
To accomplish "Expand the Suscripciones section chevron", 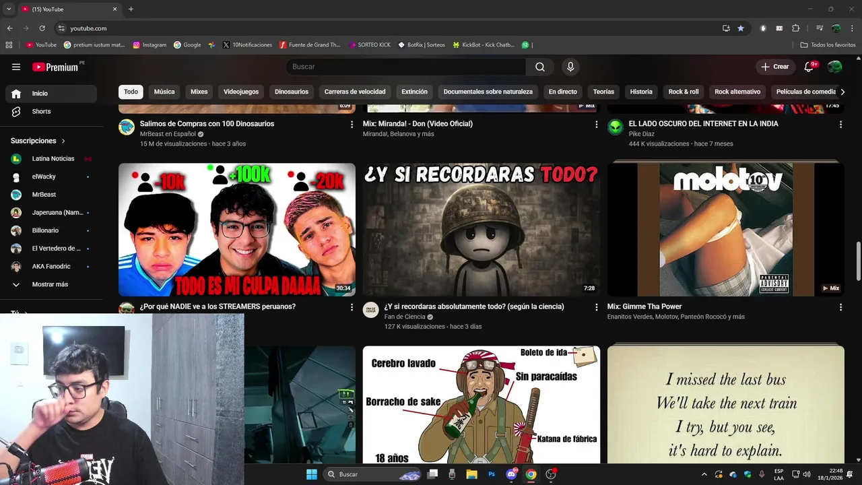I will click(x=63, y=141).
